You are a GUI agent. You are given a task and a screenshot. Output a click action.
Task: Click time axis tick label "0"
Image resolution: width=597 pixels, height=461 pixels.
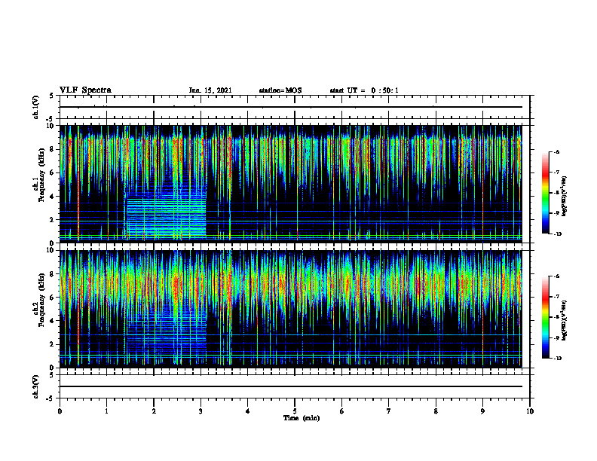[x=60, y=411]
